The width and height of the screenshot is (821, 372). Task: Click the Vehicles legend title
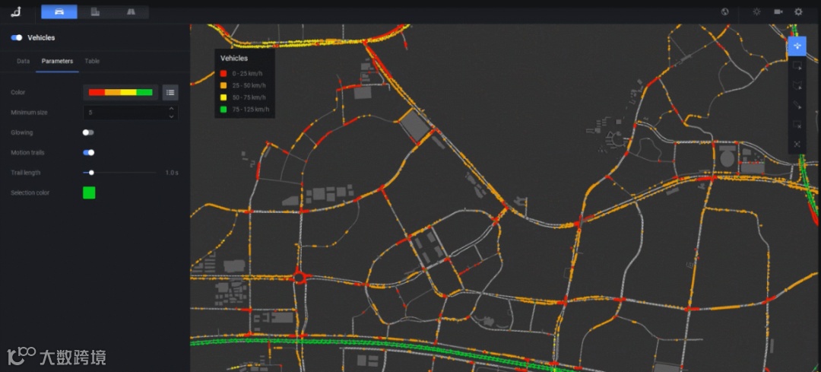coord(234,58)
